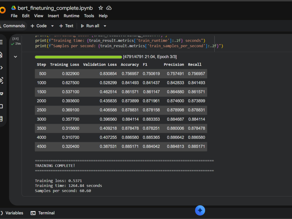Open the Gemini assistant blue sparkle button
This screenshot has height=219, width=292.
point(200,211)
